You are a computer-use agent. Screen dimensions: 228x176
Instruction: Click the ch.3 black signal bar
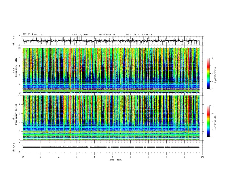111,147
